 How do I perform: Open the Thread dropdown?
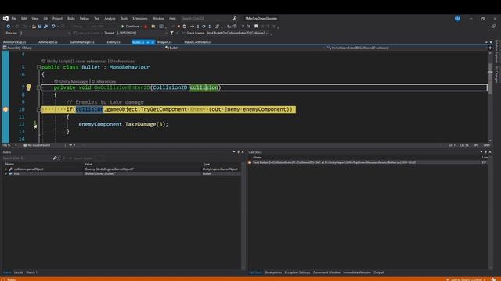coord(142,33)
